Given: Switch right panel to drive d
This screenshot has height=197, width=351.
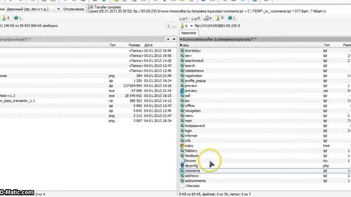Looking at the screenshot, I should [x=196, y=18].
